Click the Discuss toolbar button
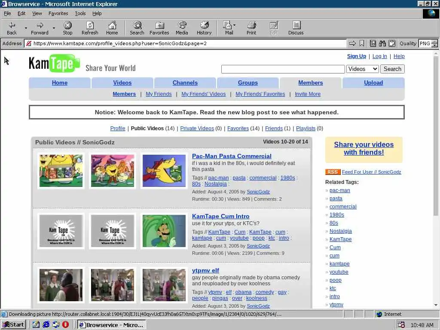Screen dimensions: 440x330 (x=296, y=28)
